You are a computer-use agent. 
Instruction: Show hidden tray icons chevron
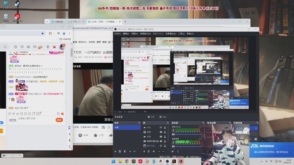261,161
